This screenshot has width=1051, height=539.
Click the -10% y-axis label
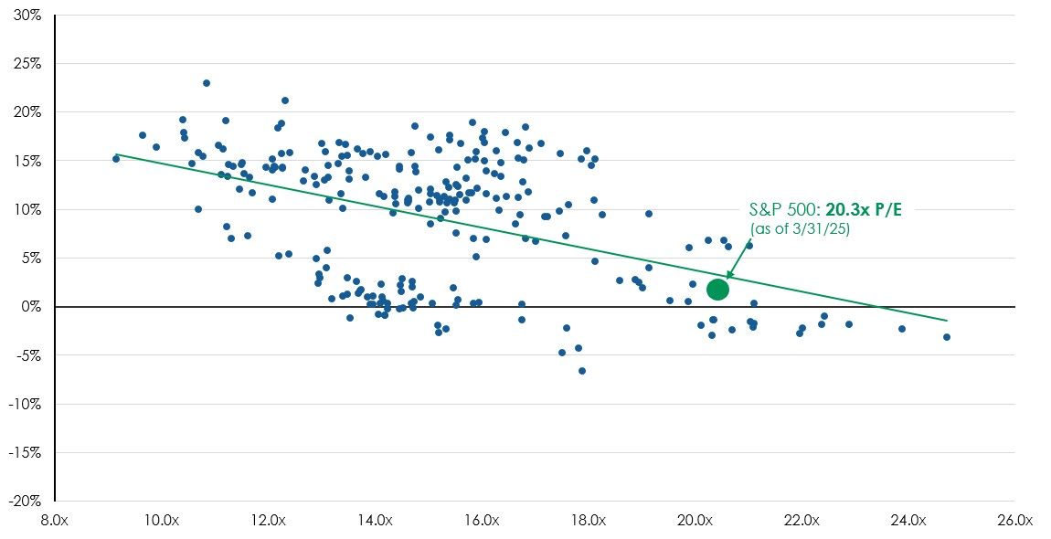pos(25,404)
